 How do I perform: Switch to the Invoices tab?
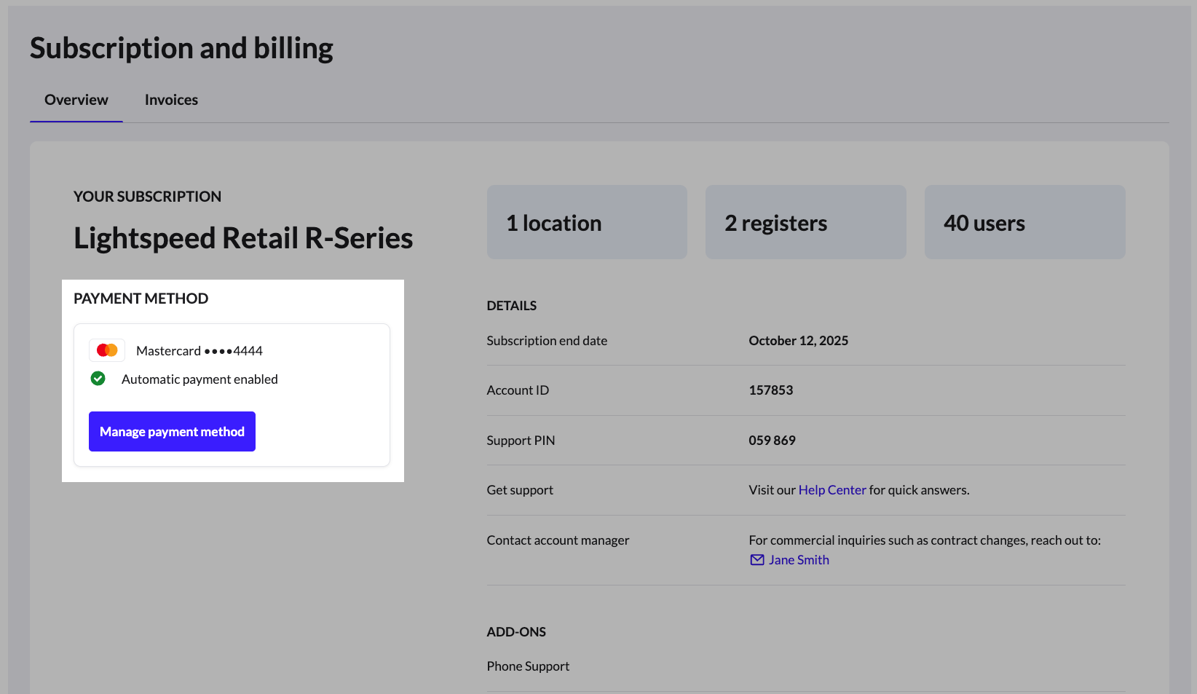pyautogui.click(x=171, y=100)
